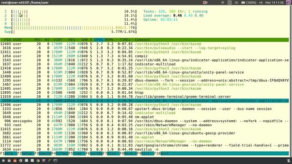Viewport: 292px width, 164px height.
Task: Click the terminal title root@user-x455lf
Action: 25,3
